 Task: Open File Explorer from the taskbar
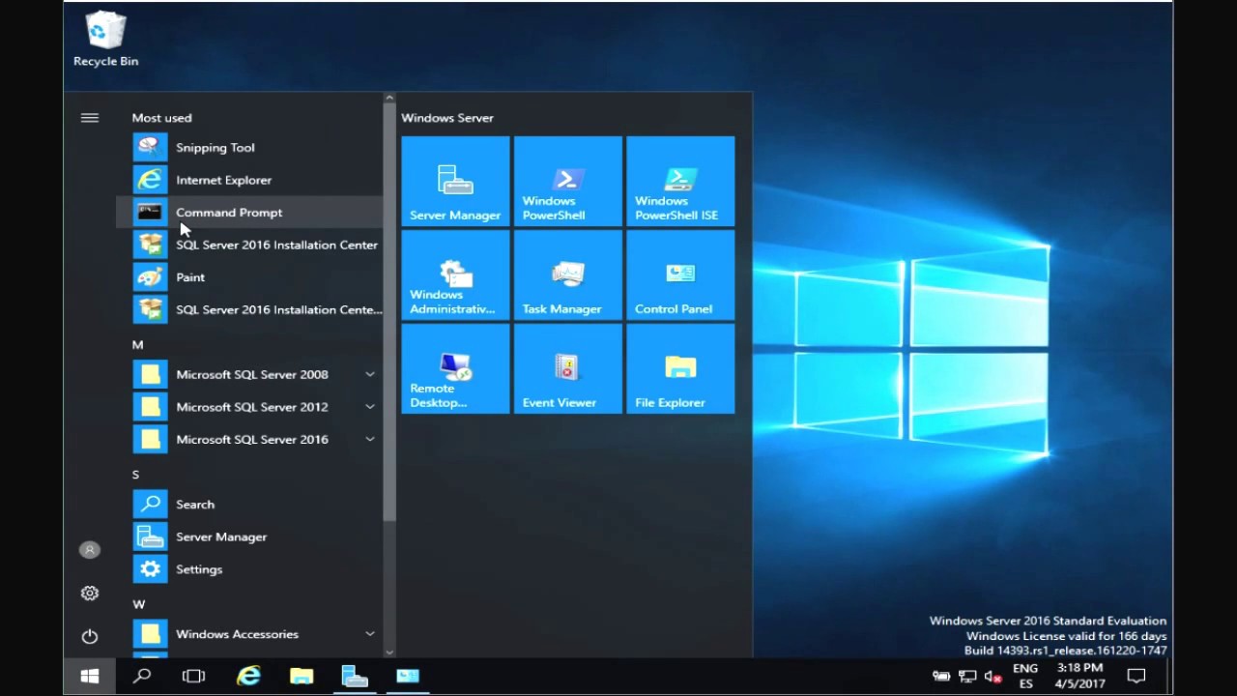tap(302, 676)
